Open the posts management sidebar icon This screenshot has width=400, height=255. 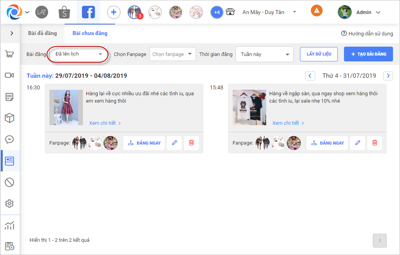[10, 161]
